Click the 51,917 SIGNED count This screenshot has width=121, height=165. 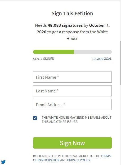[x=44, y=59]
